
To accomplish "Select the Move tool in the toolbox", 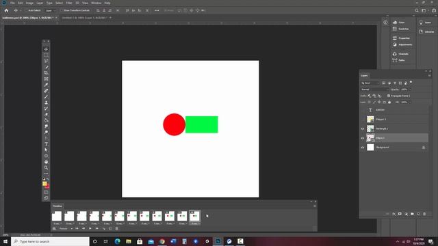I will pos(46,49).
